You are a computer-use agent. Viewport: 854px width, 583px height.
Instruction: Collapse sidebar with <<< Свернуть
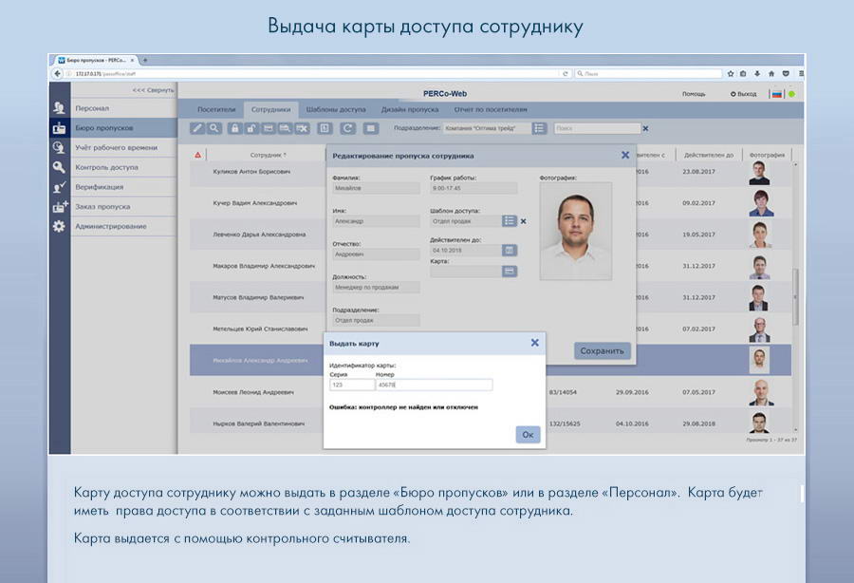pyautogui.click(x=153, y=90)
